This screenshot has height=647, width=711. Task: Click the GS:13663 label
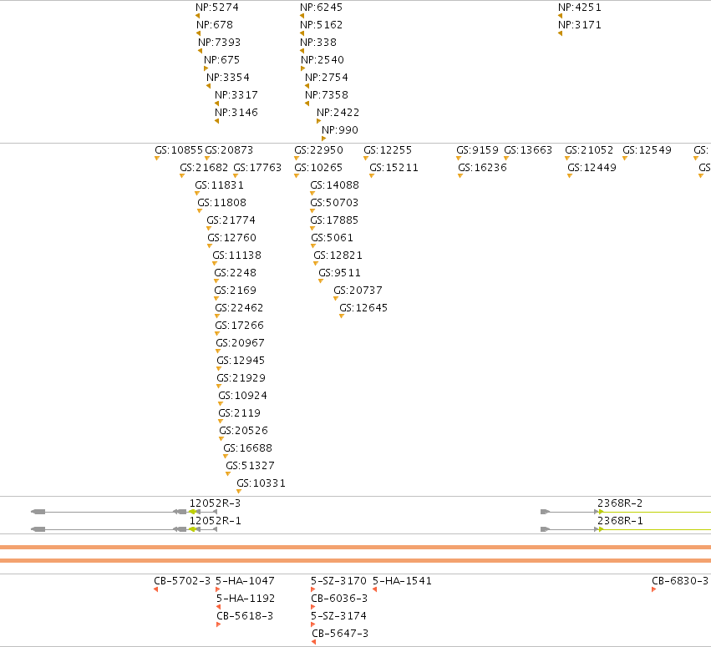click(528, 150)
